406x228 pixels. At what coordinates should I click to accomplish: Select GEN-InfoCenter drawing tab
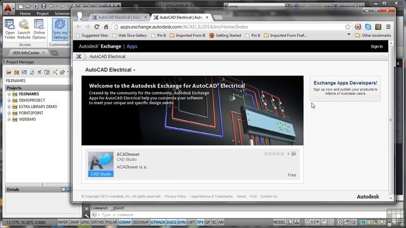[x=26, y=53]
